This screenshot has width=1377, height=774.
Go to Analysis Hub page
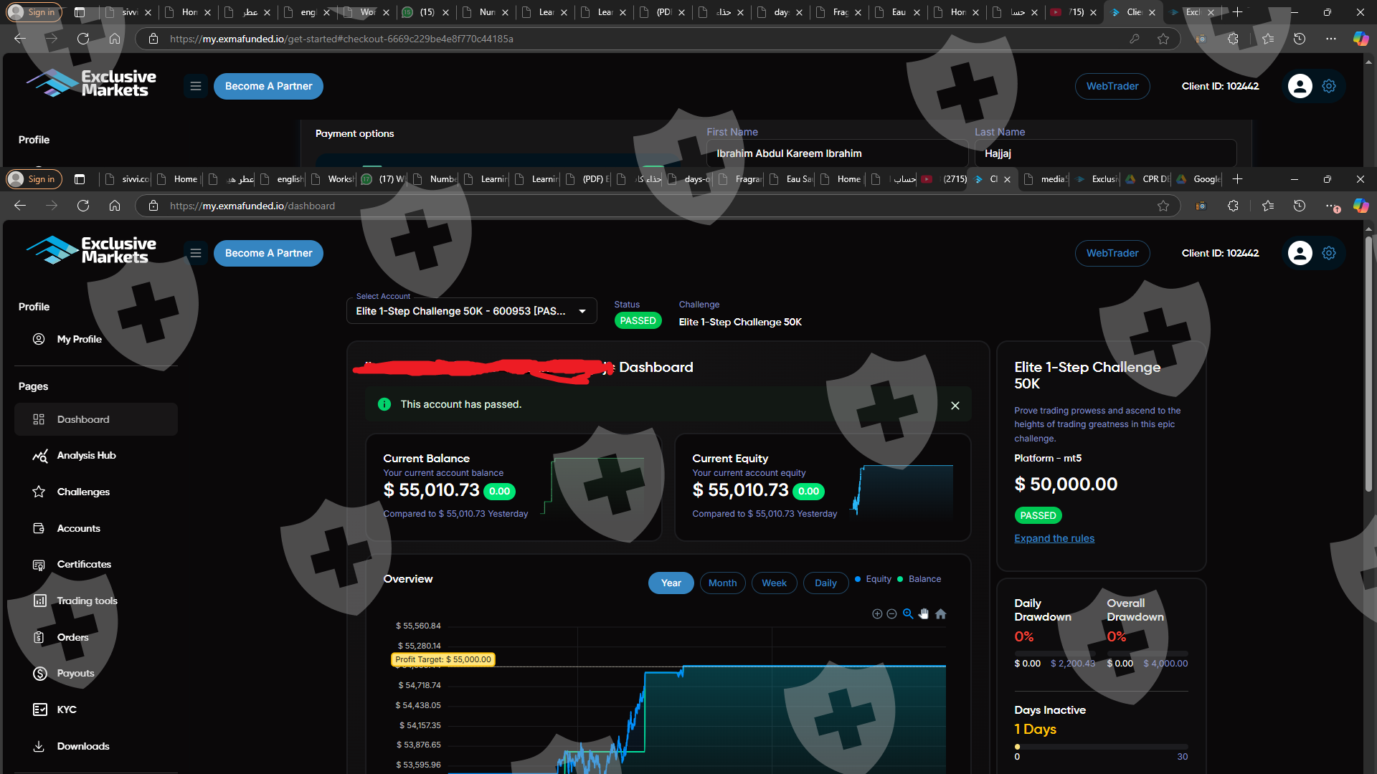coord(86,455)
